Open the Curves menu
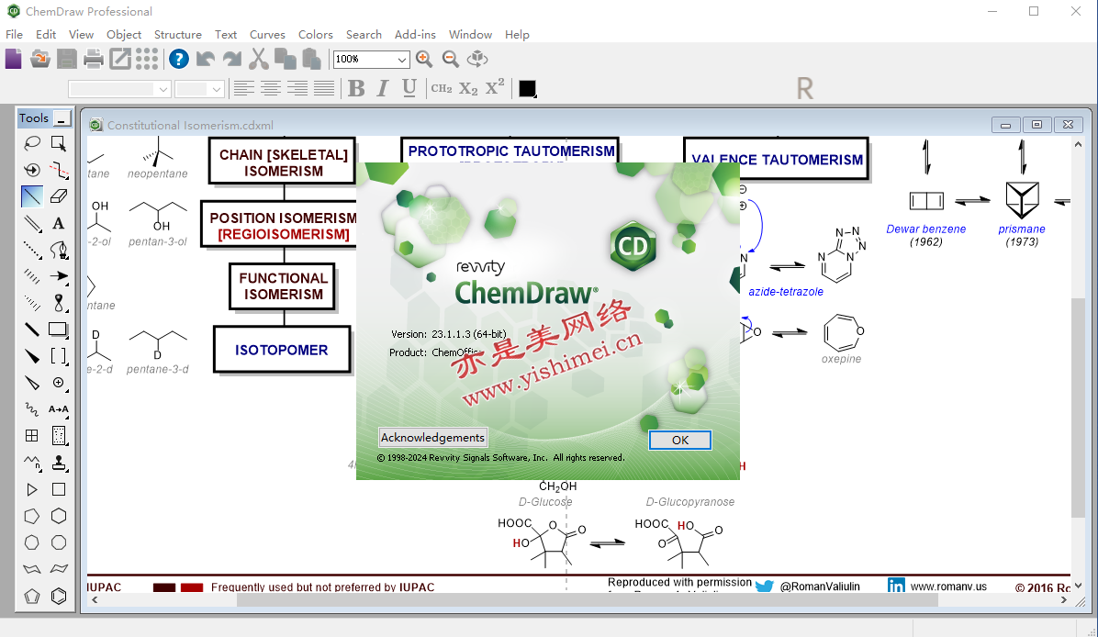The height and width of the screenshot is (637, 1098). pos(267,34)
